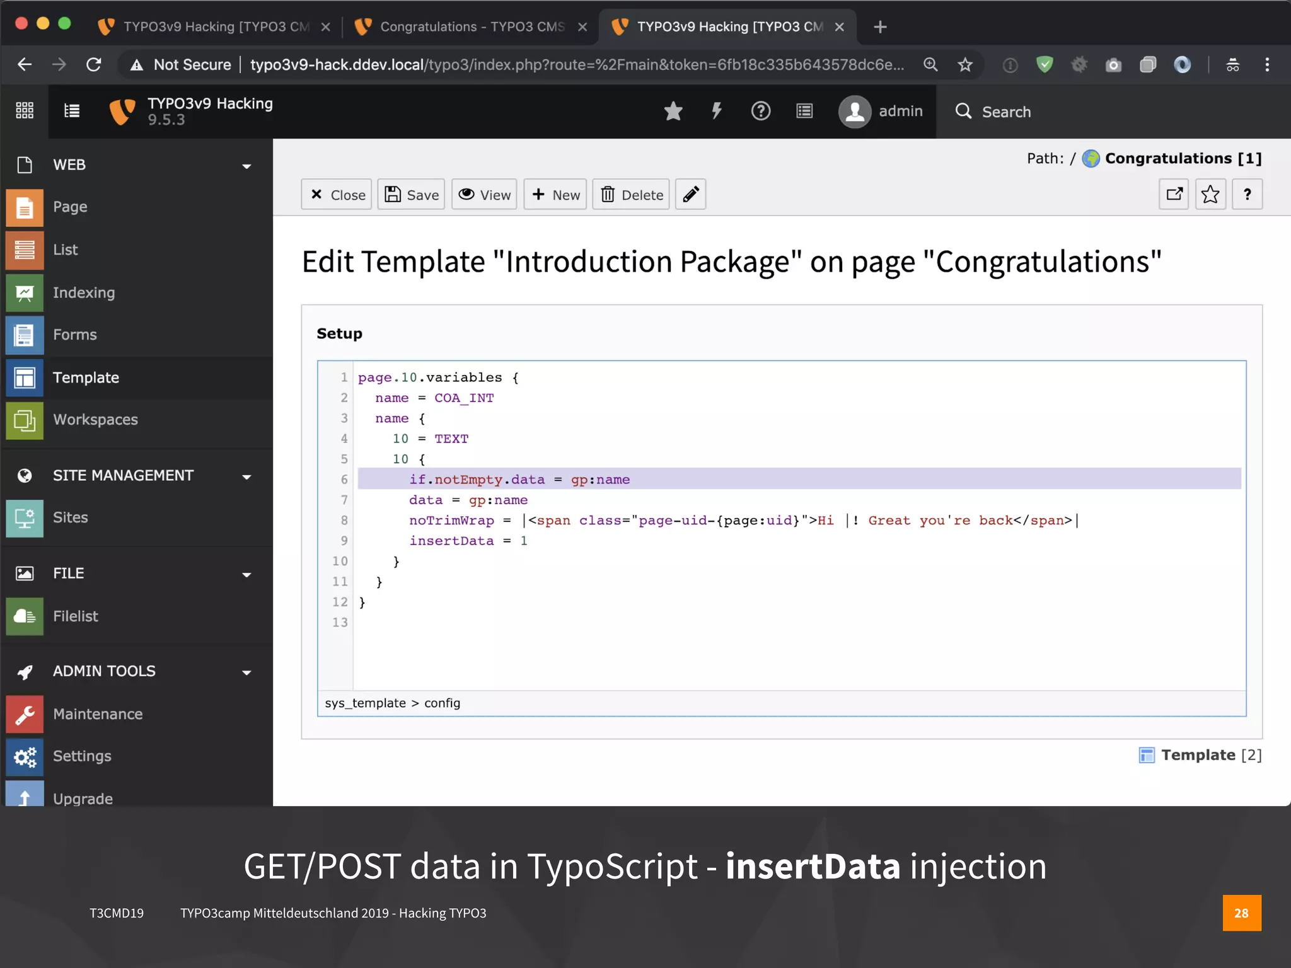Click the Save button
The height and width of the screenshot is (968, 1291).
coord(411,195)
